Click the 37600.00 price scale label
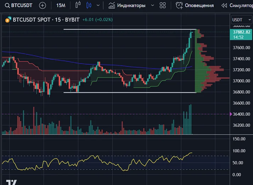 [x=241, y=48]
